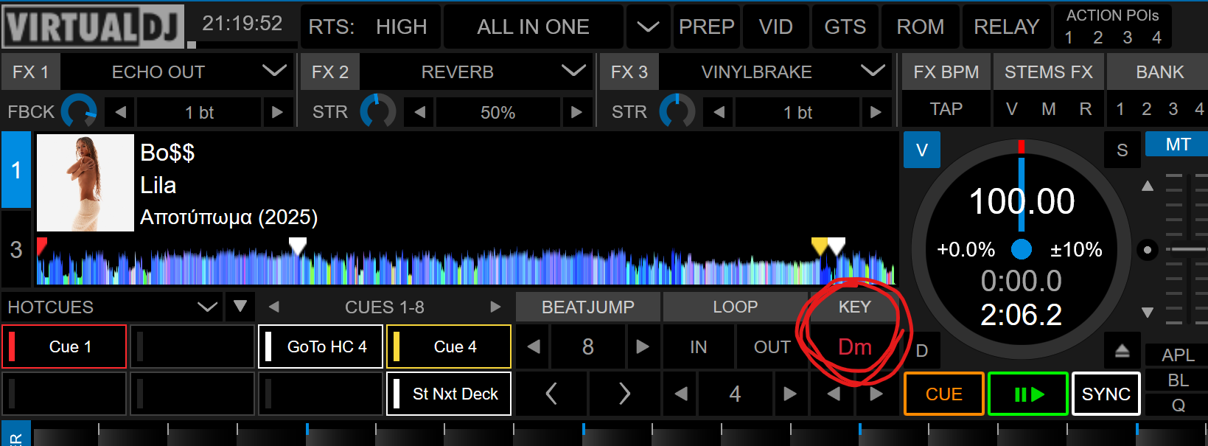Click the FX 2 STR knob
The image size is (1208, 446).
[377, 112]
